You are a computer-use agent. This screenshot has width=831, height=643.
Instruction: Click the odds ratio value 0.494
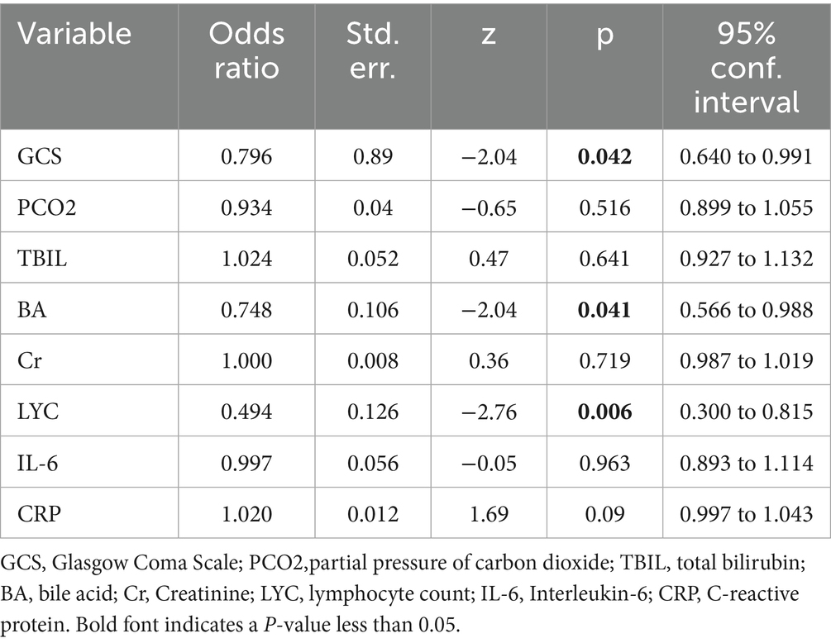[x=246, y=412]
